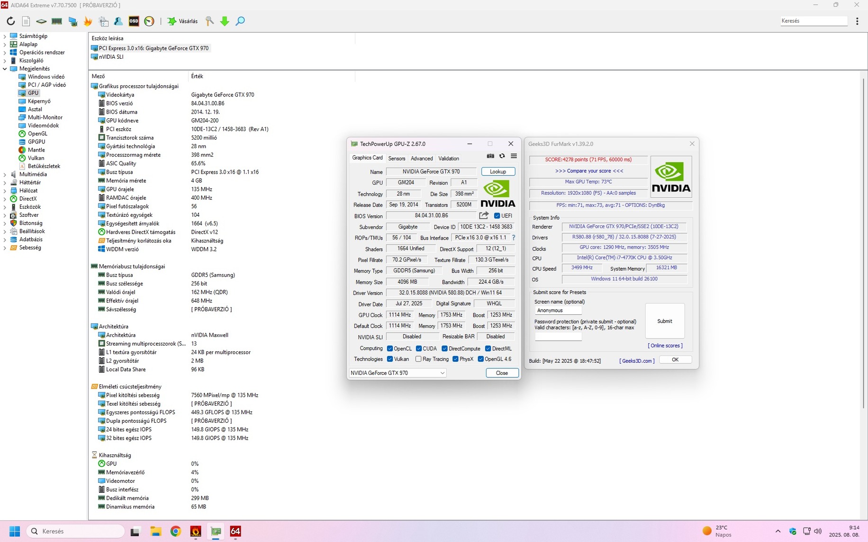Click the AIDA64 Keresés search box
Screen dimensions: 868x542
(814, 21)
